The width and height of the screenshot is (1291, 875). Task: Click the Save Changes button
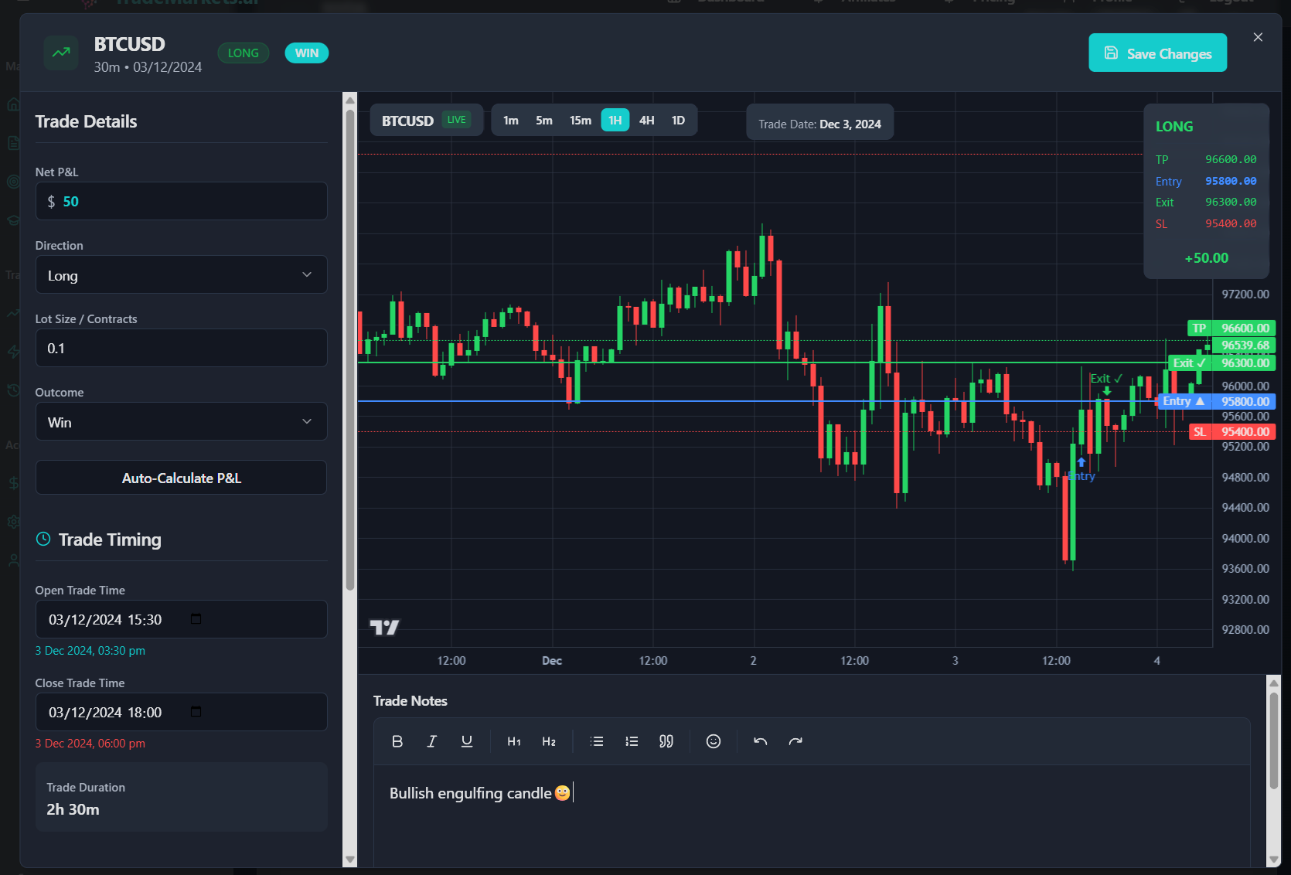pos(1156,53)
